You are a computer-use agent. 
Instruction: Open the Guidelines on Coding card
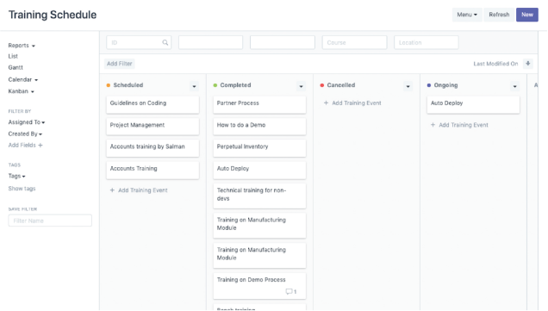153,104
